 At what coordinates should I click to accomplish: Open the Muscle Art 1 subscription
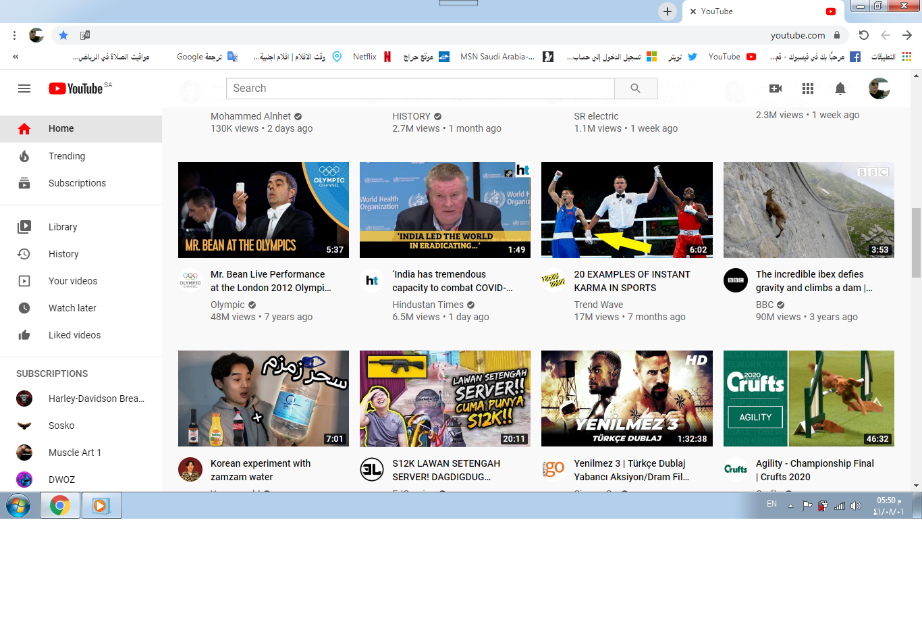pyautogui.click(x=81, y=453)
